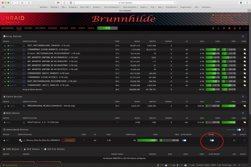251x167 pixels.
Task: Open the Tools and Reference bookmarks dropdown
Action: [112, 7]
